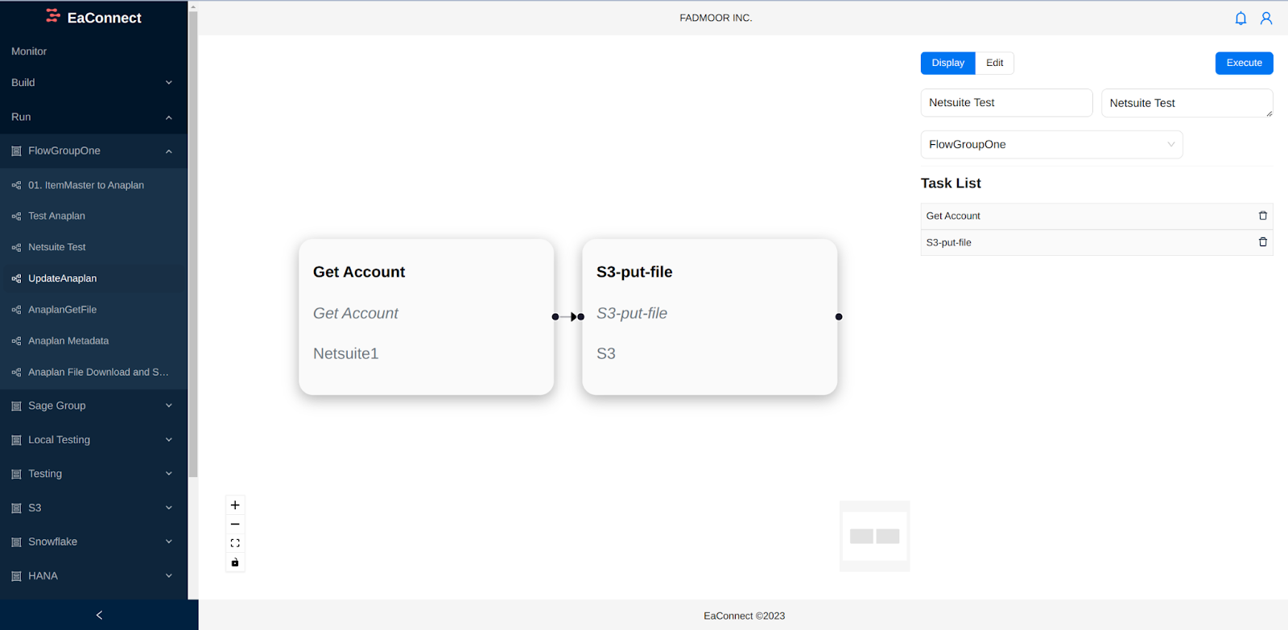
Task: Switch to the Display mode tab
Action: [x=947, y=63]
